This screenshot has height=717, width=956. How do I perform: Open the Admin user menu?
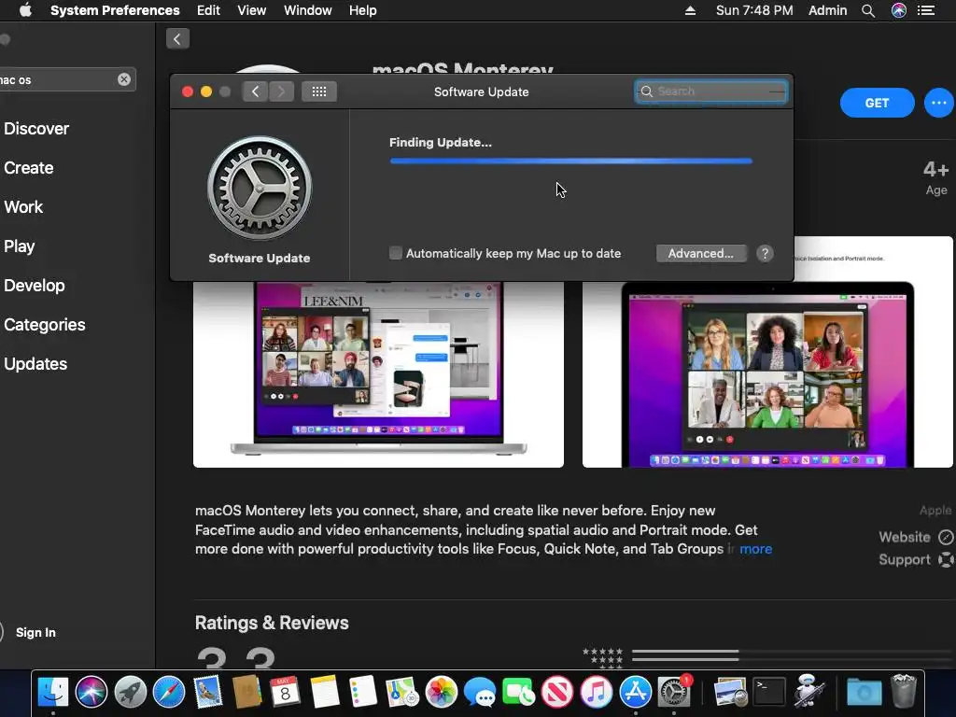tap(827, 10)
